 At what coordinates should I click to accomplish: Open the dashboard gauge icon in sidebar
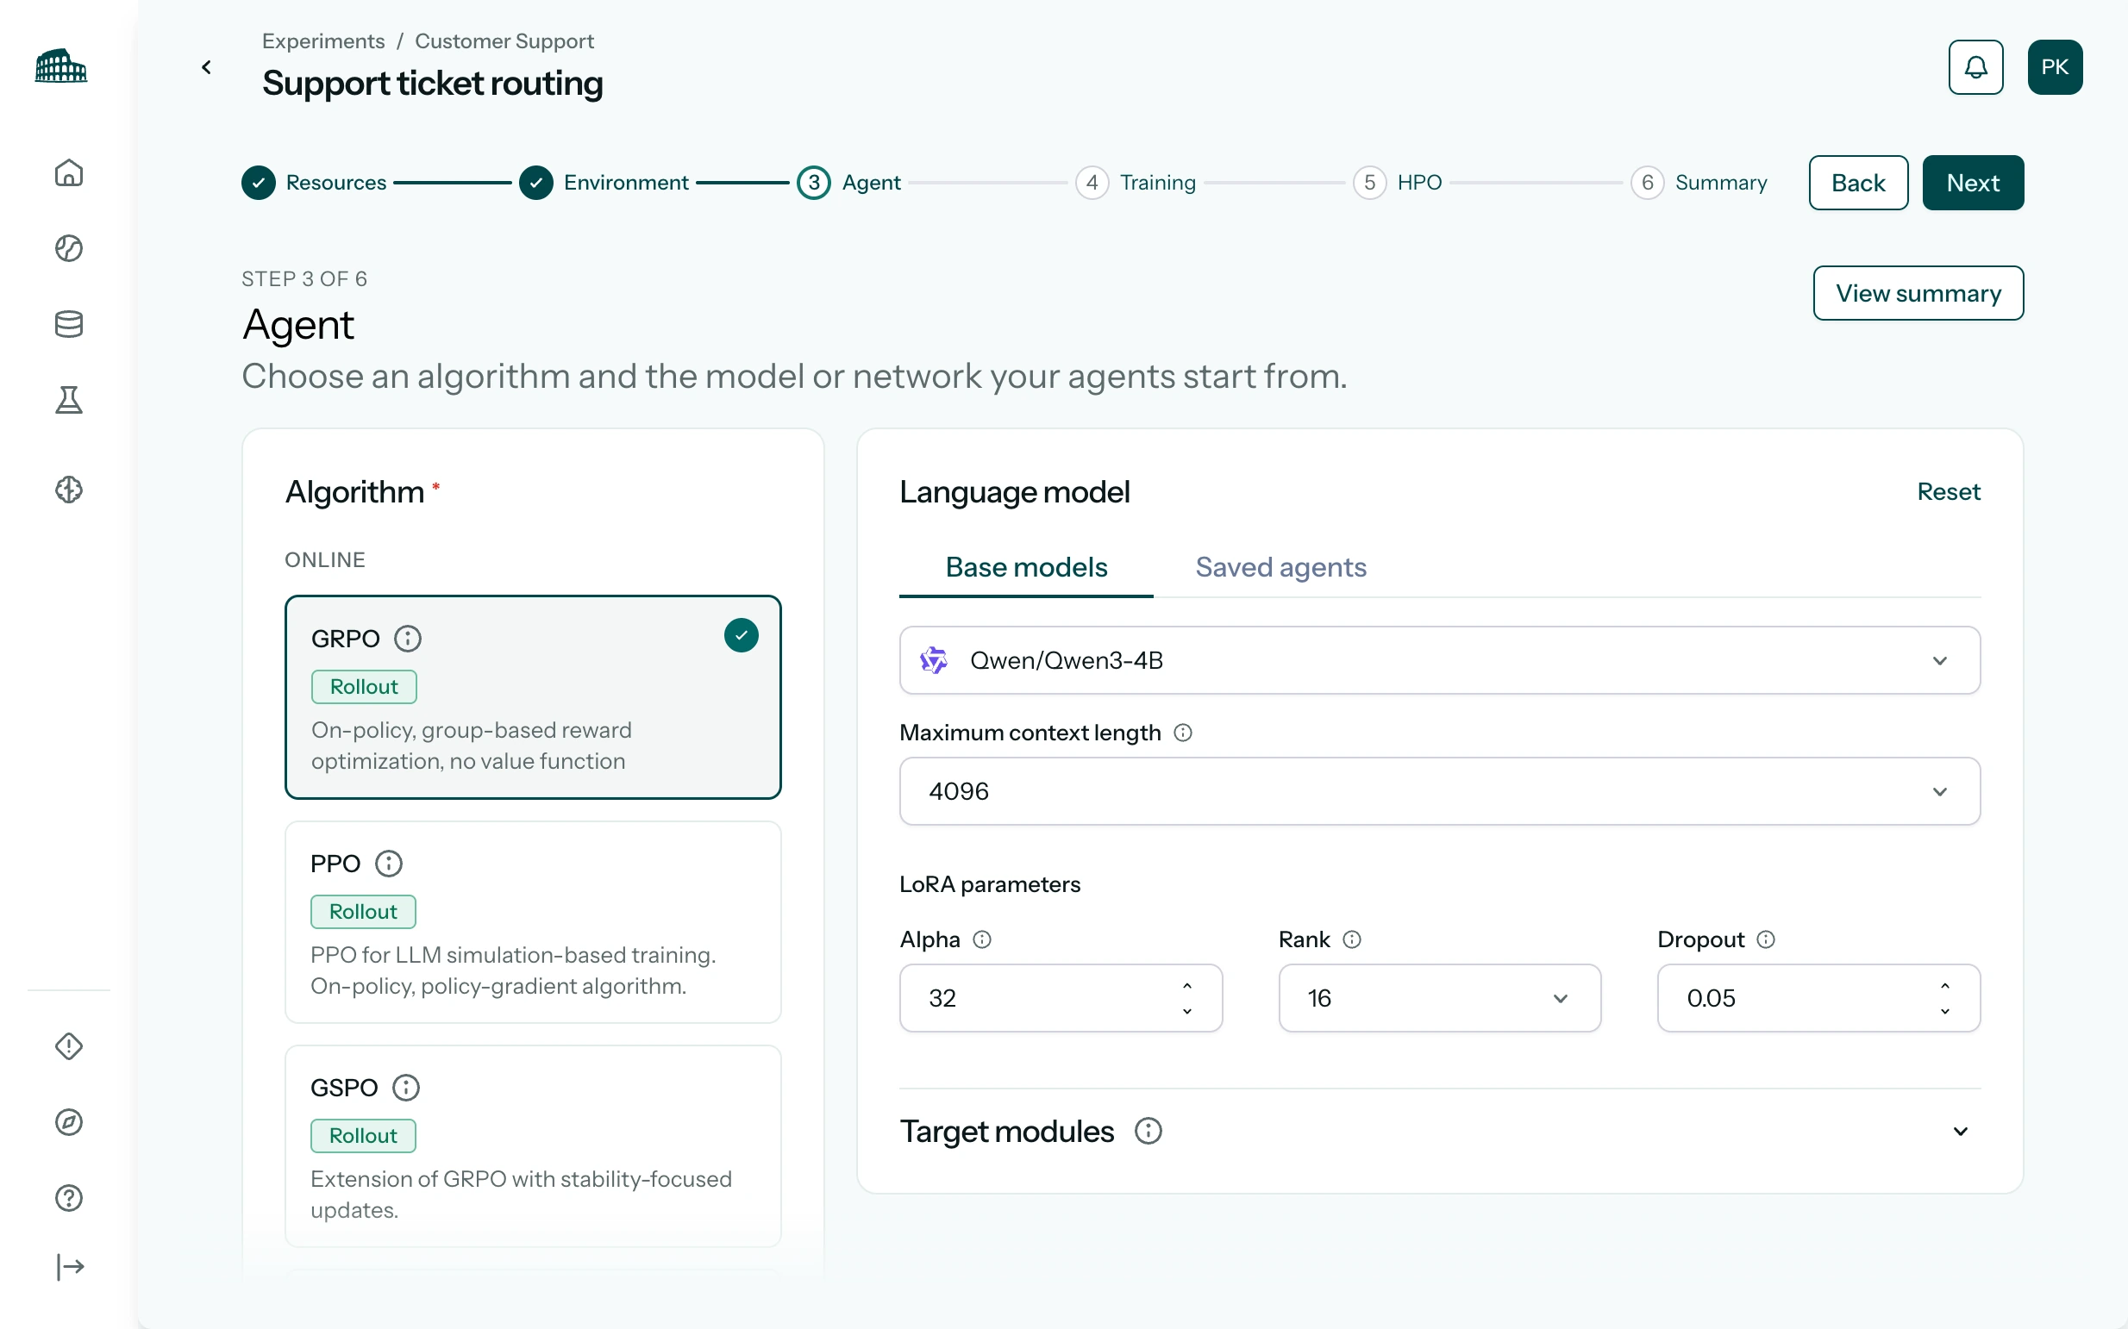69,249
